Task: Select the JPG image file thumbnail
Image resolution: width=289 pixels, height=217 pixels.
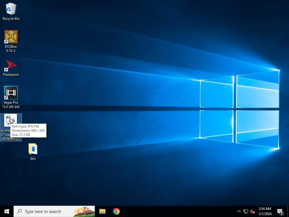Action: coord(10,120)
